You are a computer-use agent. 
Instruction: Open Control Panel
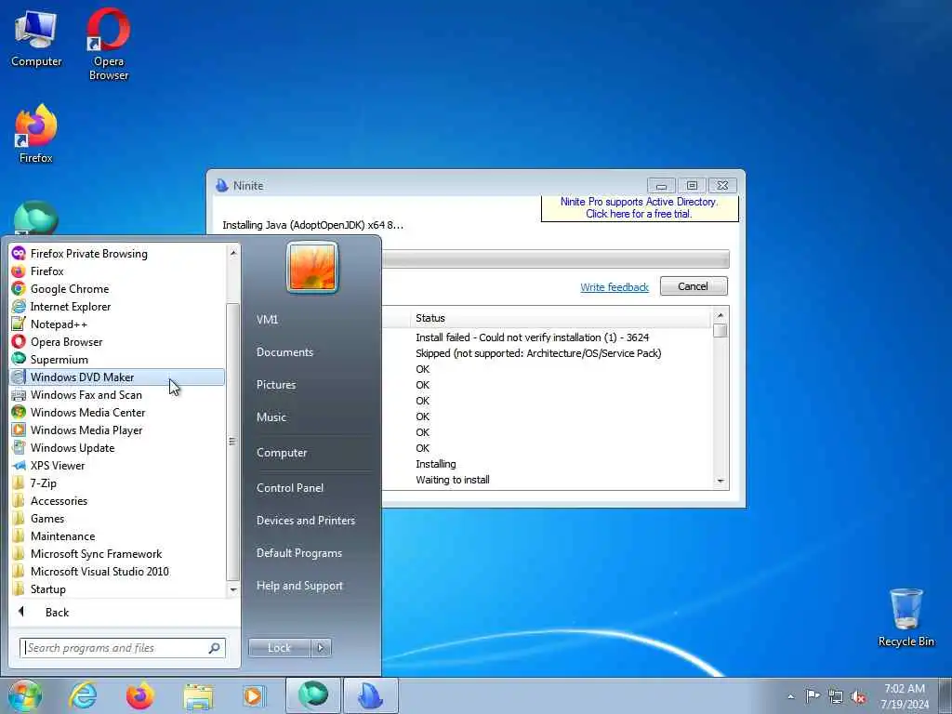(290, 488)
